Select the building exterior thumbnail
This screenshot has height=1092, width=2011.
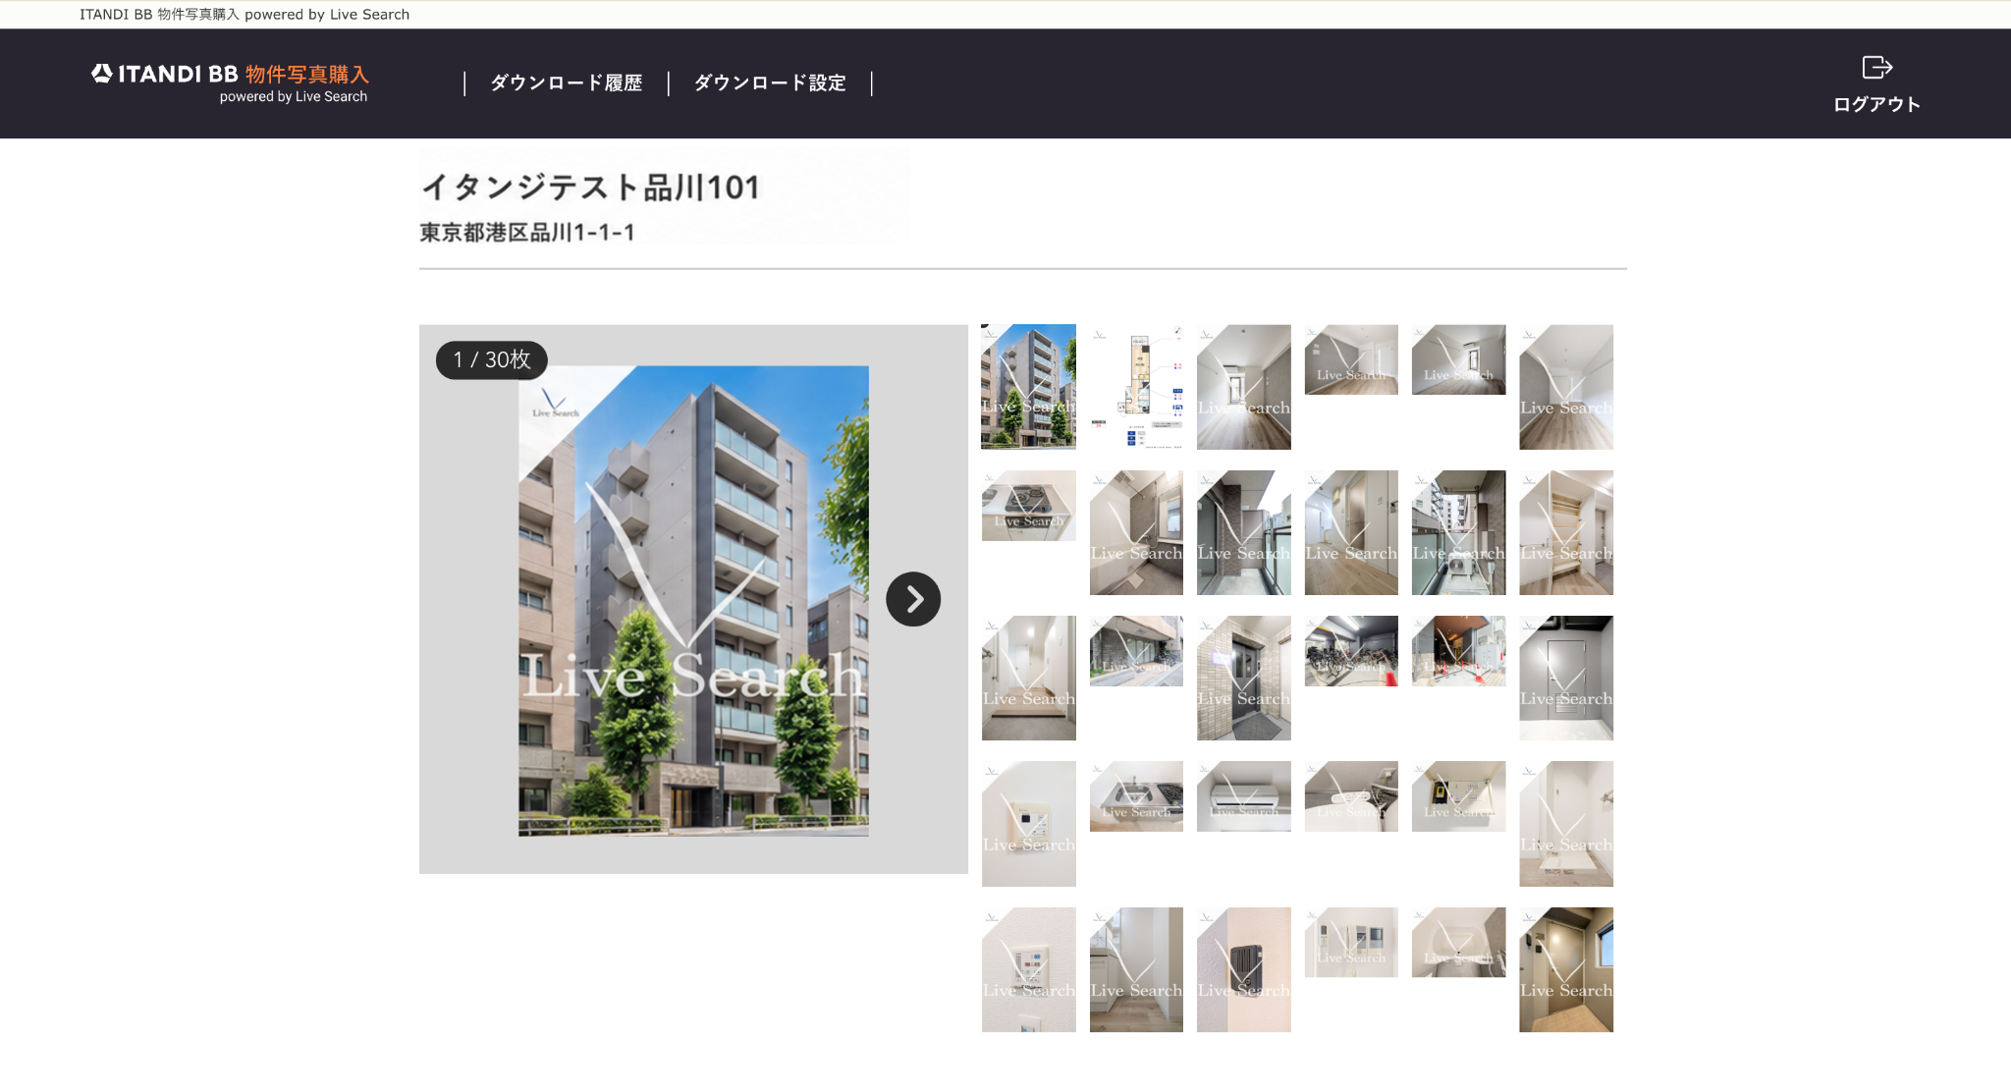(x=1028, y=387)
